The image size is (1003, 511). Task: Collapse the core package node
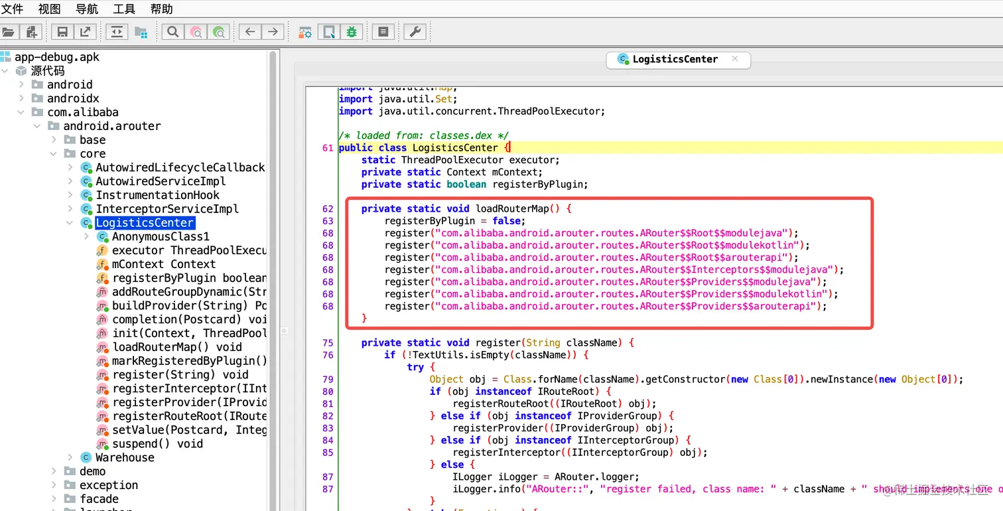point(54,153)
